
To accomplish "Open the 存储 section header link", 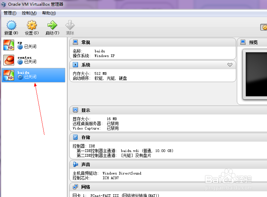I will point(86,137).
